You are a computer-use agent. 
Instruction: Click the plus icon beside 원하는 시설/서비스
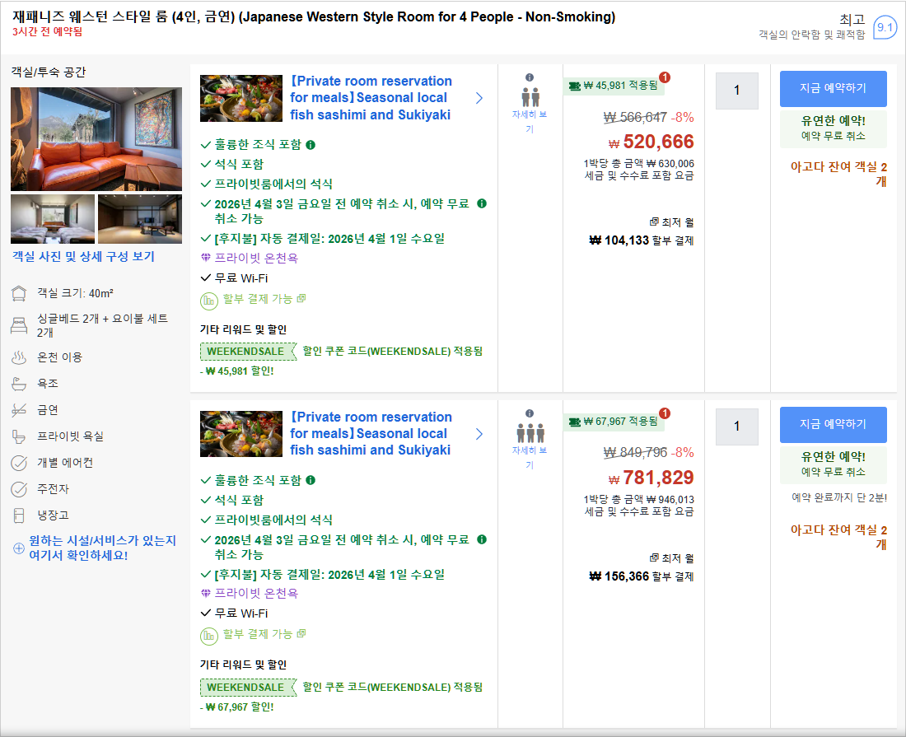coord(18,548)
